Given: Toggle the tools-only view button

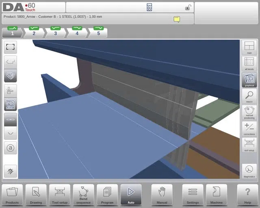Looking at the screenshot, I should click(x=11, y=91).
